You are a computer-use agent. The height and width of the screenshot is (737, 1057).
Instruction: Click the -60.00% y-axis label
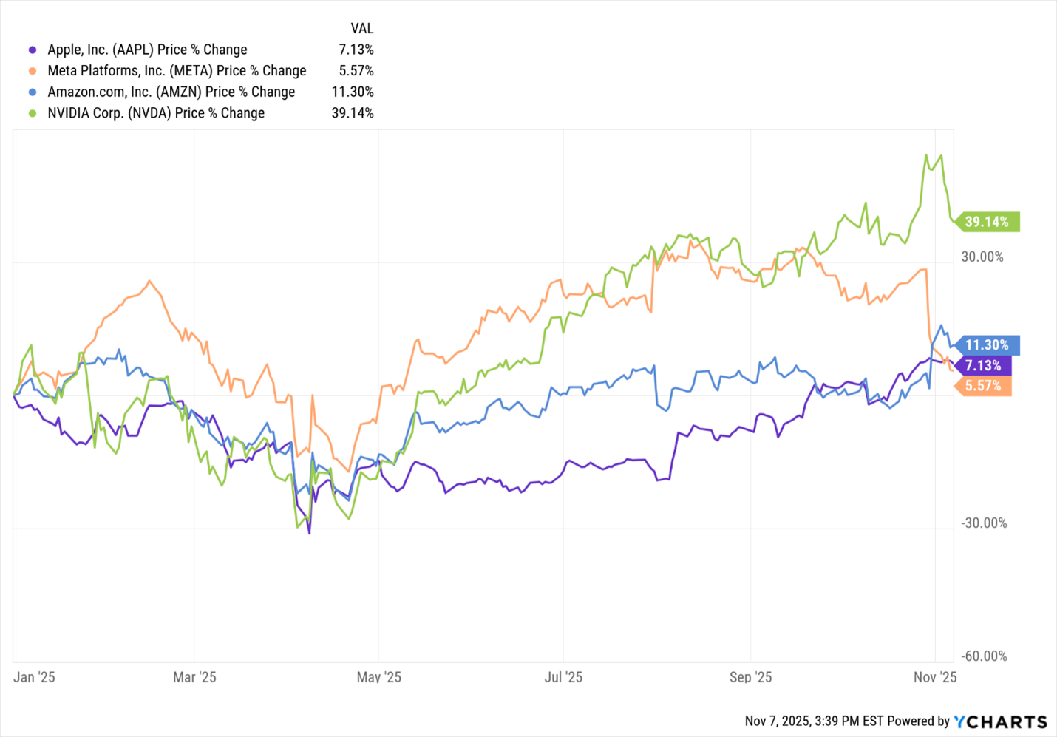tap(984, 656)
